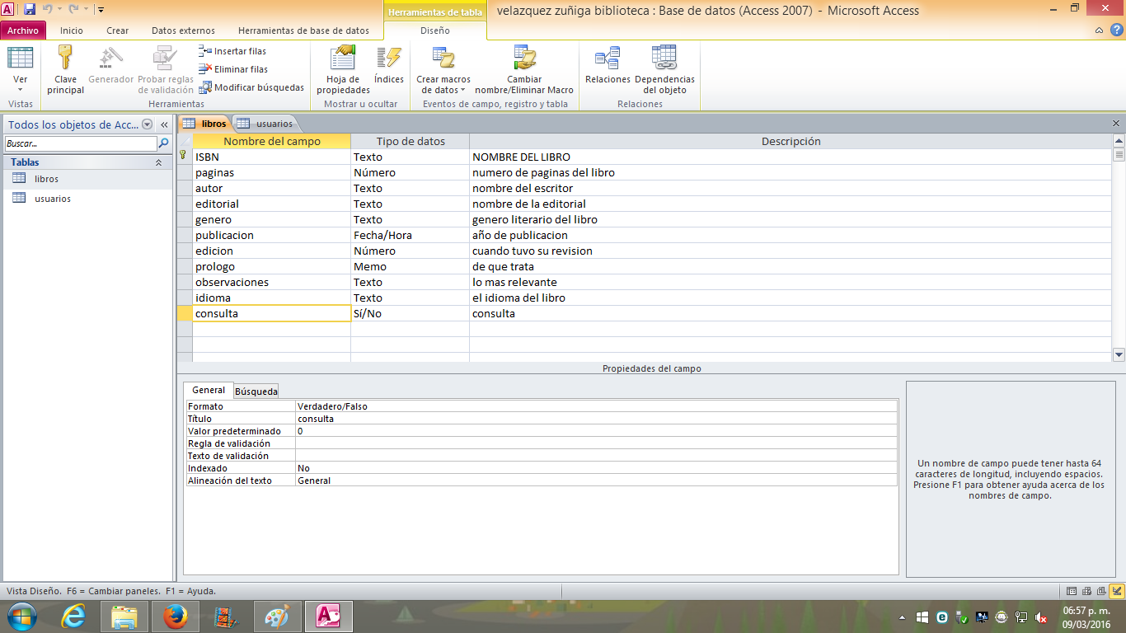
Task: Switch to the Búsqueda properties tab
Action: [x=256, y=392]
